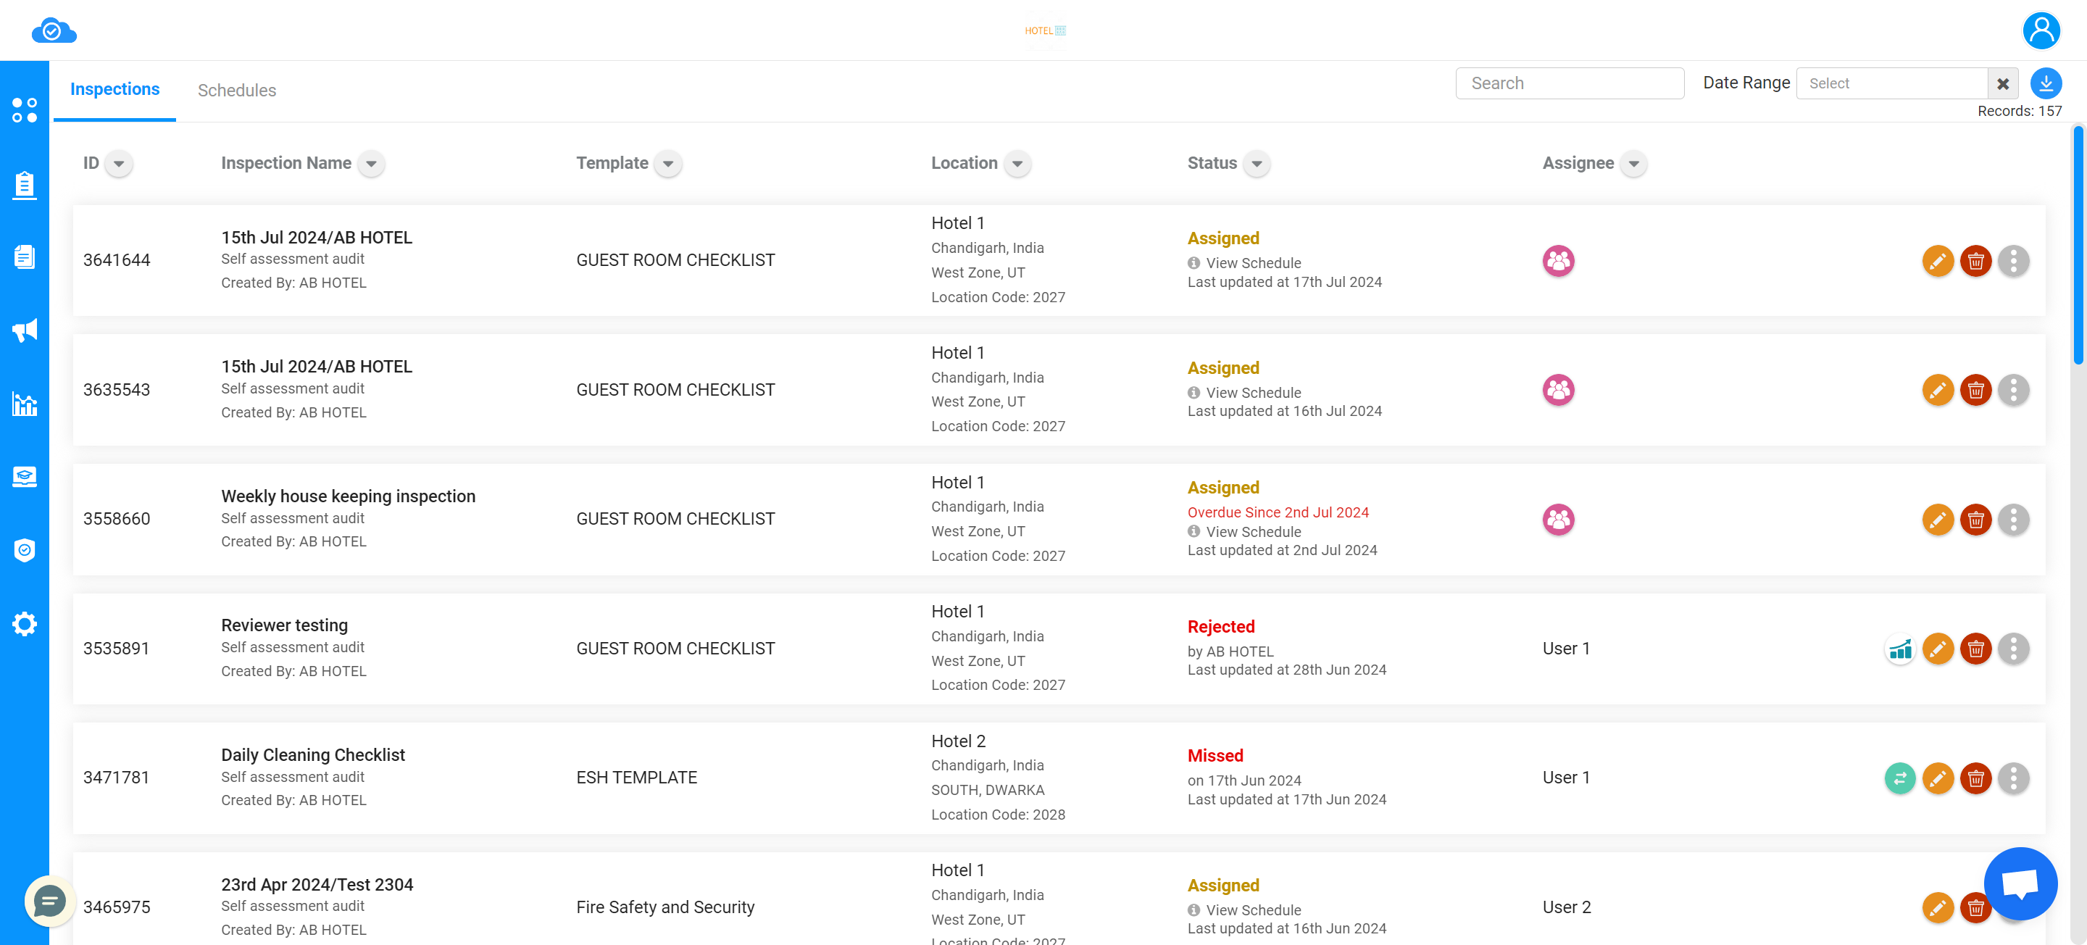Select a date range from the Date Range picker

pyautogui.click(x=1890, y=84)
